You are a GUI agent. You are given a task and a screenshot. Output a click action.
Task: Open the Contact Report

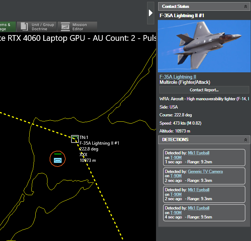204,90
